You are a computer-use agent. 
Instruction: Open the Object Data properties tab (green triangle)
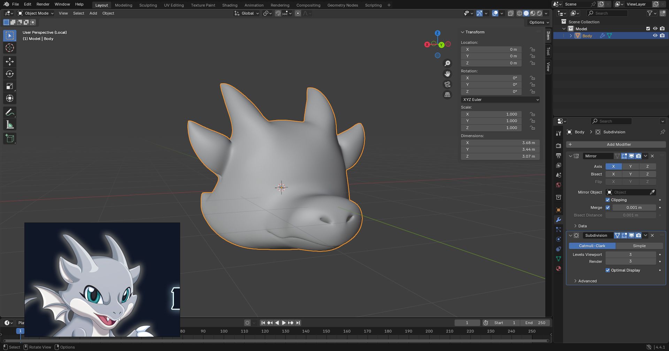[559, 259]
